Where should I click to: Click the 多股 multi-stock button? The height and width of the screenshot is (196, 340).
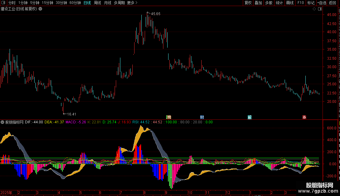coord(269,3)
